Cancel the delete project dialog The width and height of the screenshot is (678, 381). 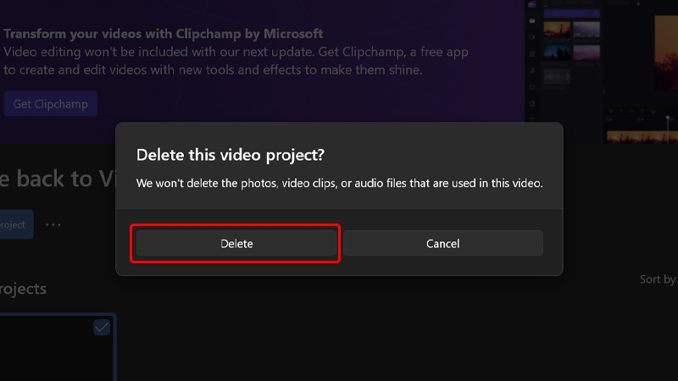442,243
